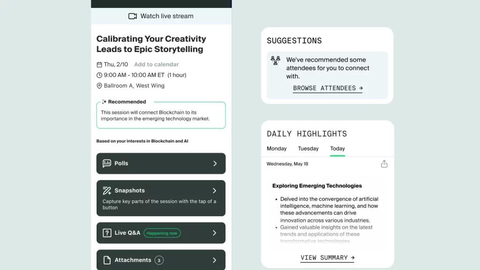Click the calendar icon beside Thu, 2/10
This screenshot has height=270, width=480.
point(99,65)
